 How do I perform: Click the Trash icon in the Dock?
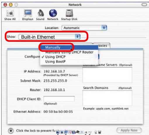tap(100, 132)
